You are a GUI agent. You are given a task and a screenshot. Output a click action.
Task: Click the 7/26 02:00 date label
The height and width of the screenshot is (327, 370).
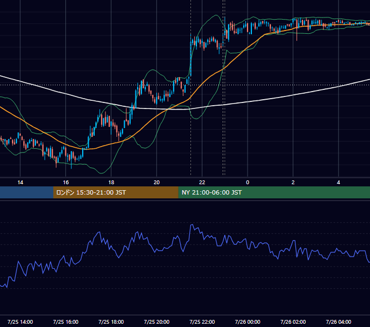point(293,322)
